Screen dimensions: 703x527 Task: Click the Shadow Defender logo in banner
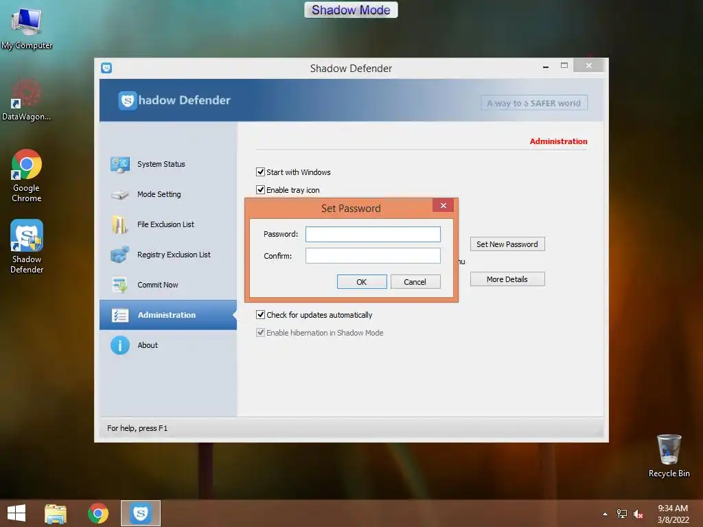pyautogui.click(x=128, y=100)
